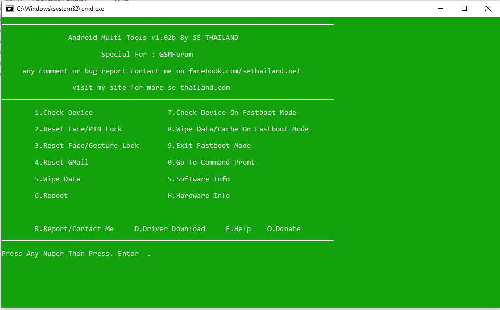500x310 pixels.
Task: Click the '0.Go To Command Promt' text
Action: [x=211, y=163]
